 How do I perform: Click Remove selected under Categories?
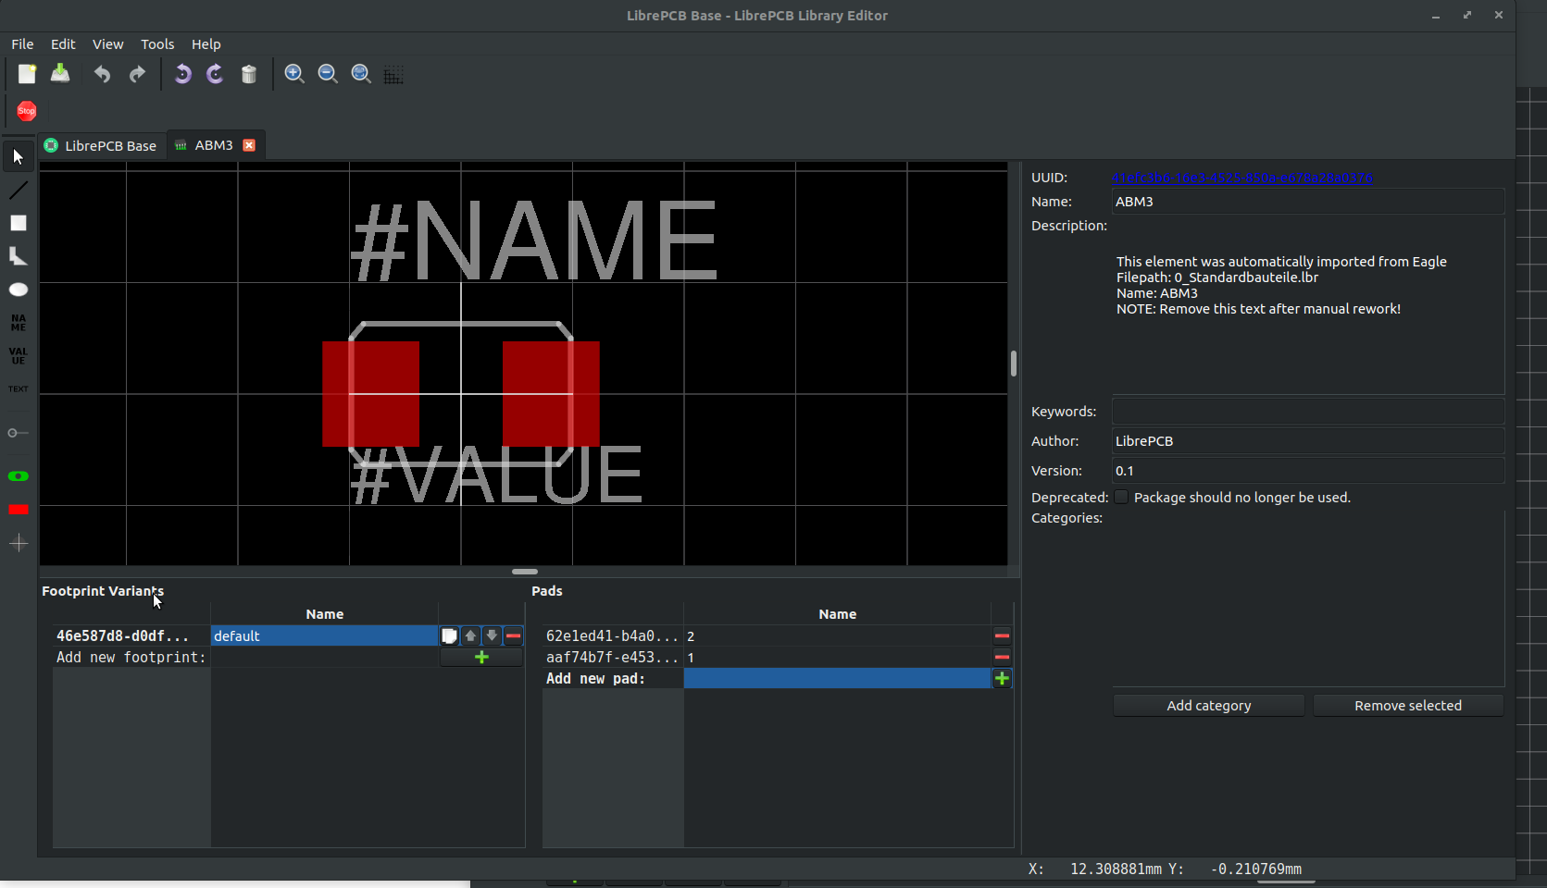(1407, 705)
